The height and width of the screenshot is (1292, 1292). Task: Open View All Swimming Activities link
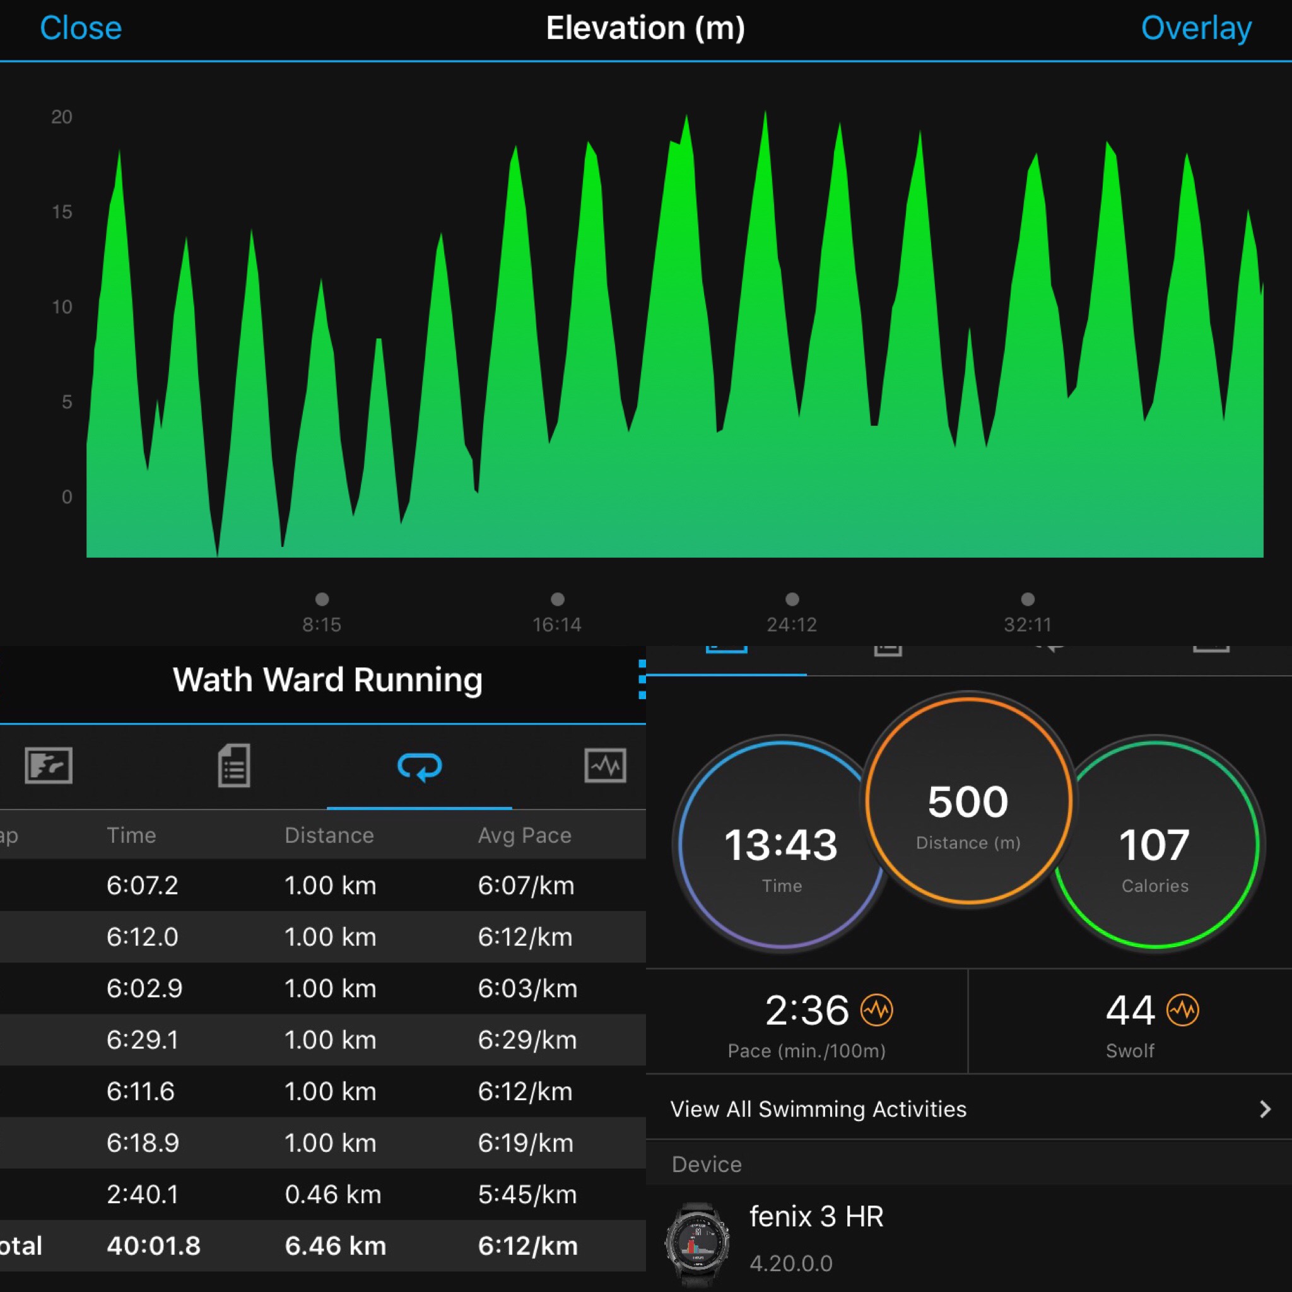pos(818,1110)
